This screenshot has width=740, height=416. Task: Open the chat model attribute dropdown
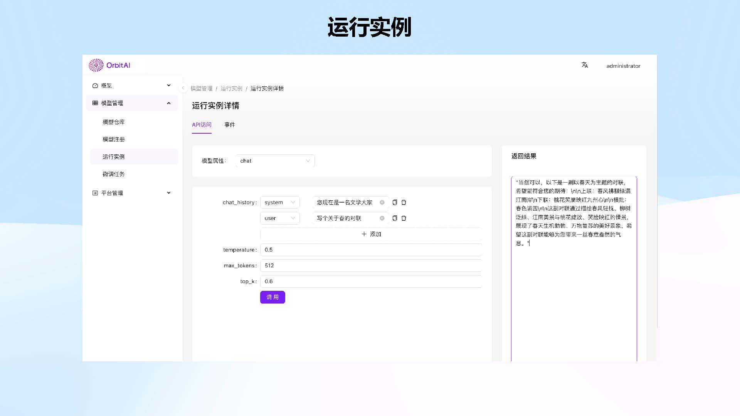pyautogui.click(x=275, y=161)
